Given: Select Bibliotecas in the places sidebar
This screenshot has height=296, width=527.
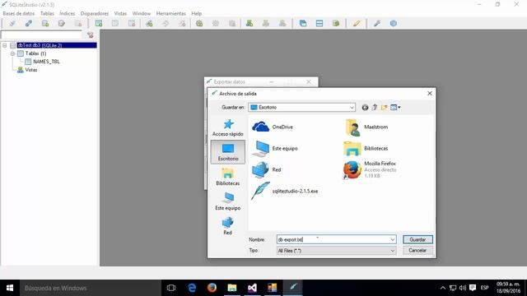Looking at the screenshot, I should [x=228, y=177].
